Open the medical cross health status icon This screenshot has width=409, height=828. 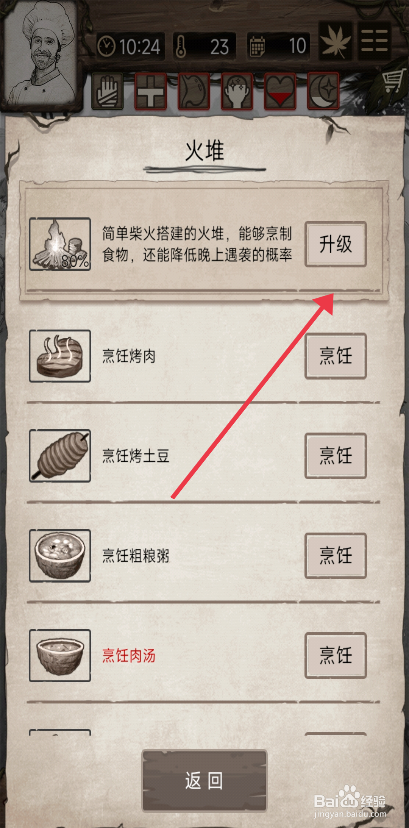[151, 92]
